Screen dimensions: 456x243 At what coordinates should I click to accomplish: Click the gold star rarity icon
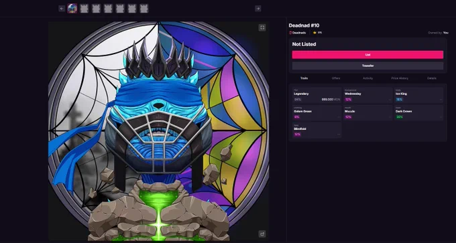click(x=315, y=33)
